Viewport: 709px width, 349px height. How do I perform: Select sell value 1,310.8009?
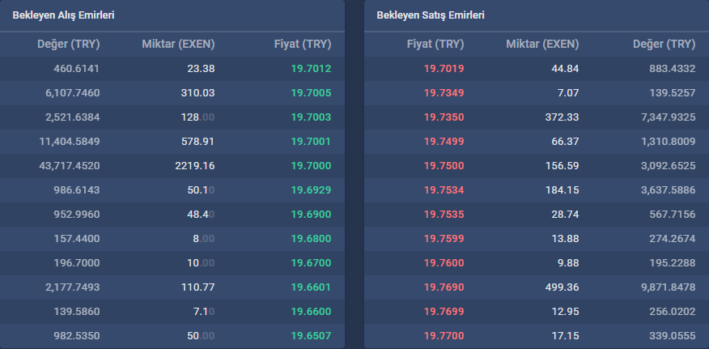[x=669, y=142]
